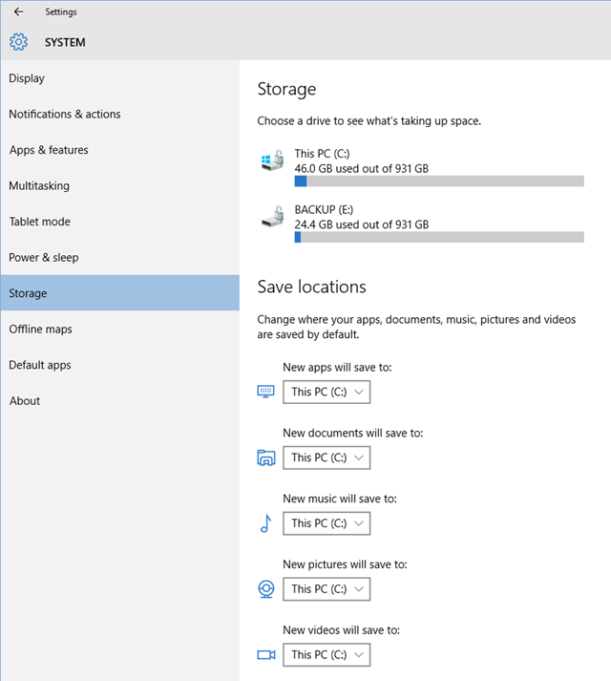The height and width of the screenshot is (681, 611).
Task: Click the BACKUP (E:) drive icon
Action: [272, 216]
